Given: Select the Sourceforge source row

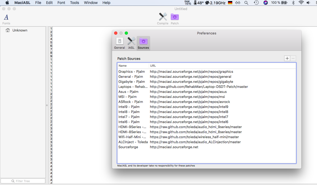Looking at the screenshot, I should [207, 147].
